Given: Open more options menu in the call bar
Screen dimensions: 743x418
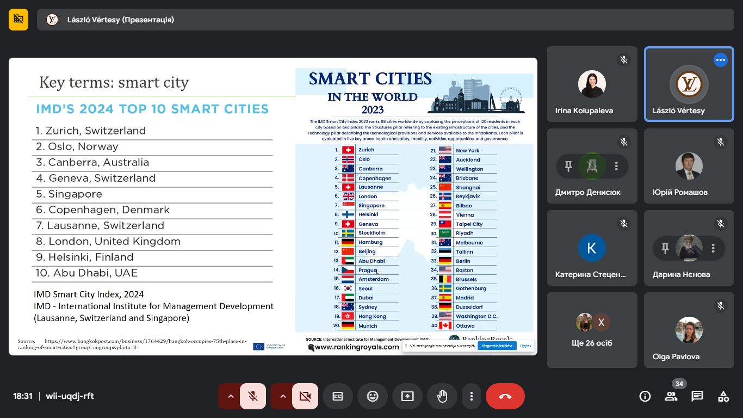Looking at the screenshot, I should tap(472, 396).
